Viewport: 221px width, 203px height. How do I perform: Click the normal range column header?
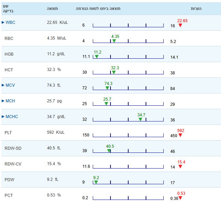pos(98,9)
